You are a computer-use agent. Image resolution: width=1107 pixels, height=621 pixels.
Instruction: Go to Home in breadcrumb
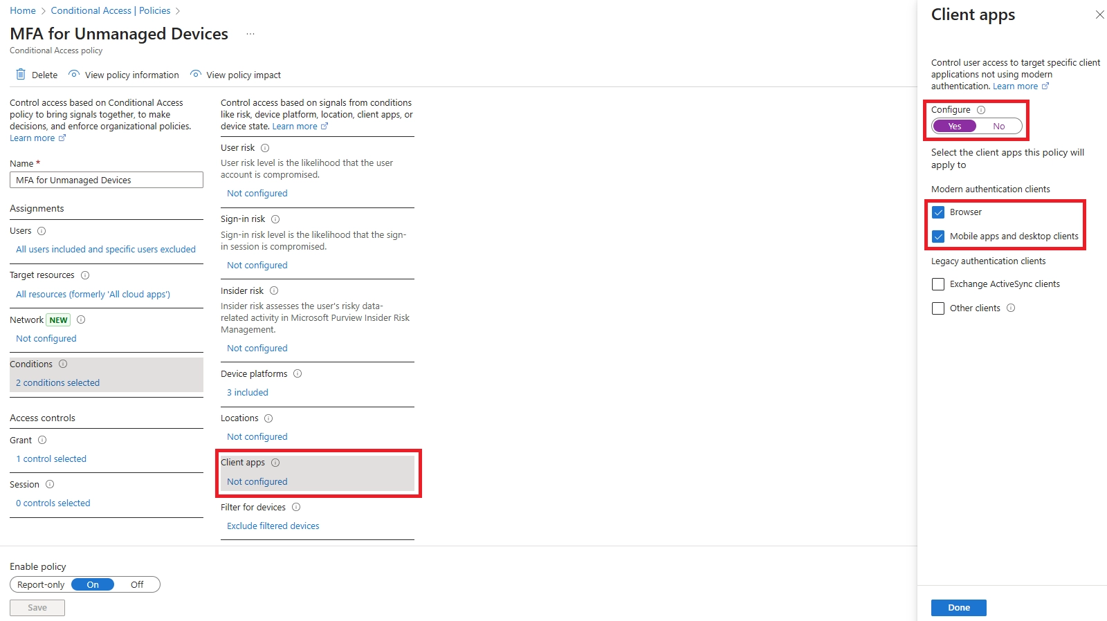click(23, 10)
